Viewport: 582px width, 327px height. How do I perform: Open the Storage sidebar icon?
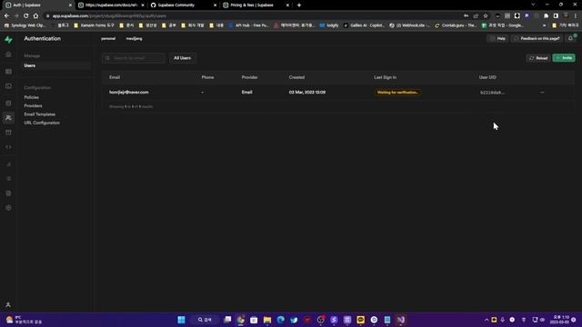point(8,133)
